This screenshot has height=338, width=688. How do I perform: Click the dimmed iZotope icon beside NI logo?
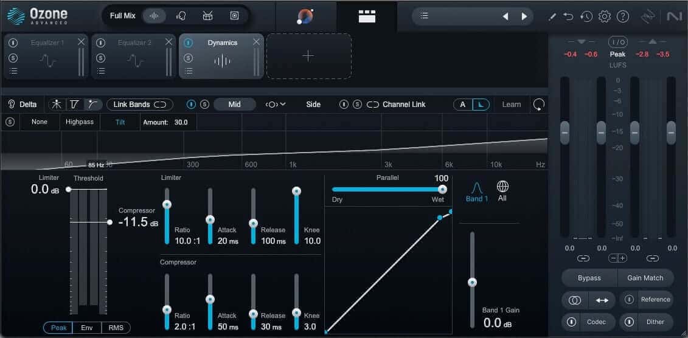648,16
